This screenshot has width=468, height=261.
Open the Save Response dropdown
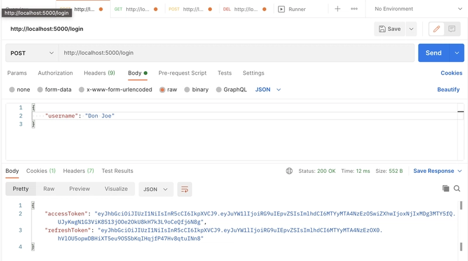click(438, 171)
